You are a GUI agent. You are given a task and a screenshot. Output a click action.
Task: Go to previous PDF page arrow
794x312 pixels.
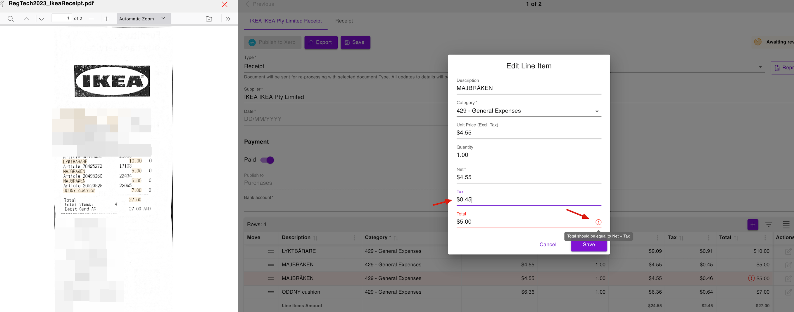[x=27, y=19]
